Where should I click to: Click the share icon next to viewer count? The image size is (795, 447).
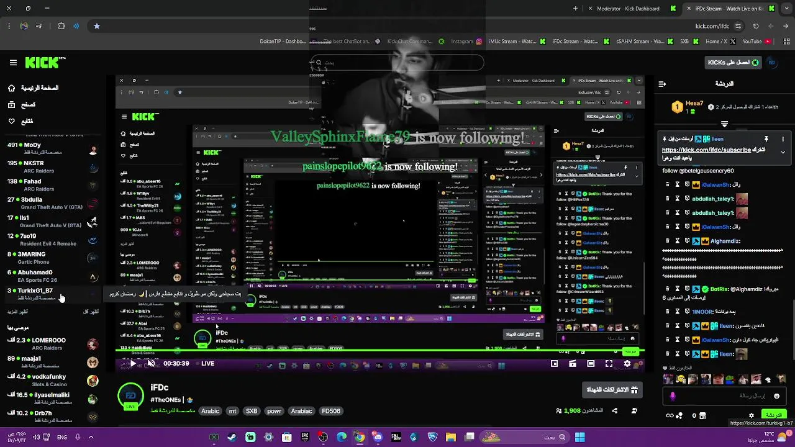pyautogui.click(x=614, y=410)
